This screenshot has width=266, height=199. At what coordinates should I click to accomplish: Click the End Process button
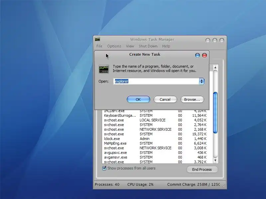[x=202, y=169]
